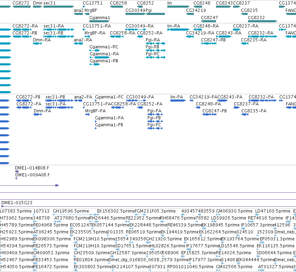
Task: Open the Pgi-RA transcript
Action: click(155, 43)
